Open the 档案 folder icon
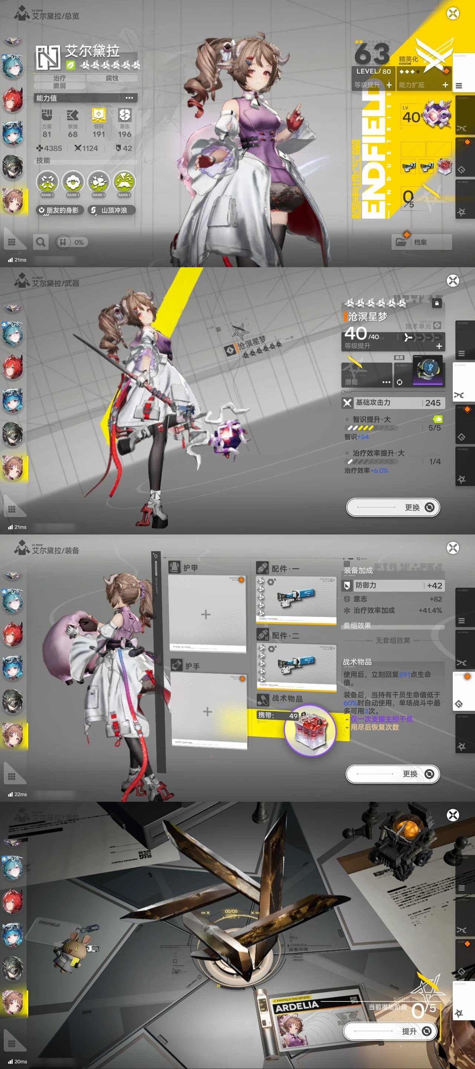The image size is (475, 1069). click(401, 242)
